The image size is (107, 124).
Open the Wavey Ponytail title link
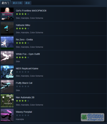click(x=24, y=112)
